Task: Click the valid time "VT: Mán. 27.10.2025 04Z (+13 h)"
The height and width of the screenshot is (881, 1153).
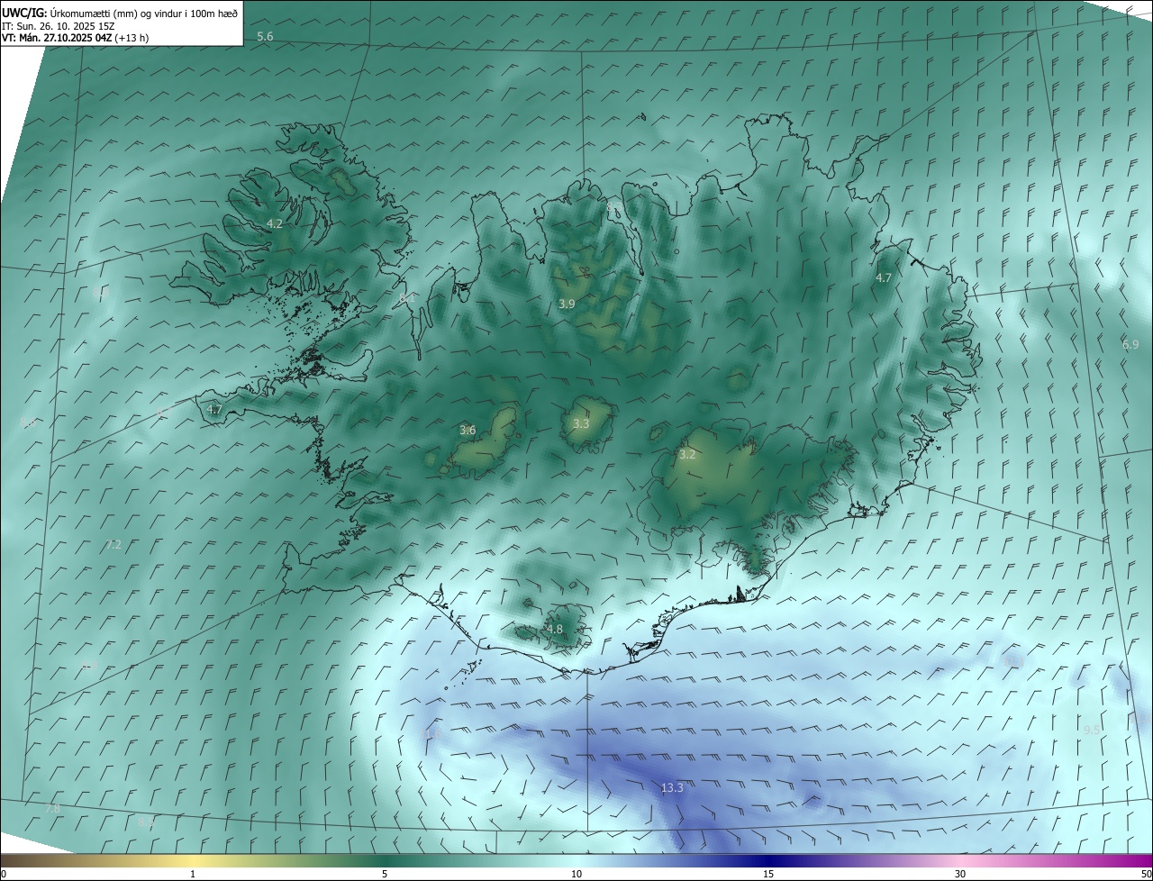Action: (x=75, y=38)
